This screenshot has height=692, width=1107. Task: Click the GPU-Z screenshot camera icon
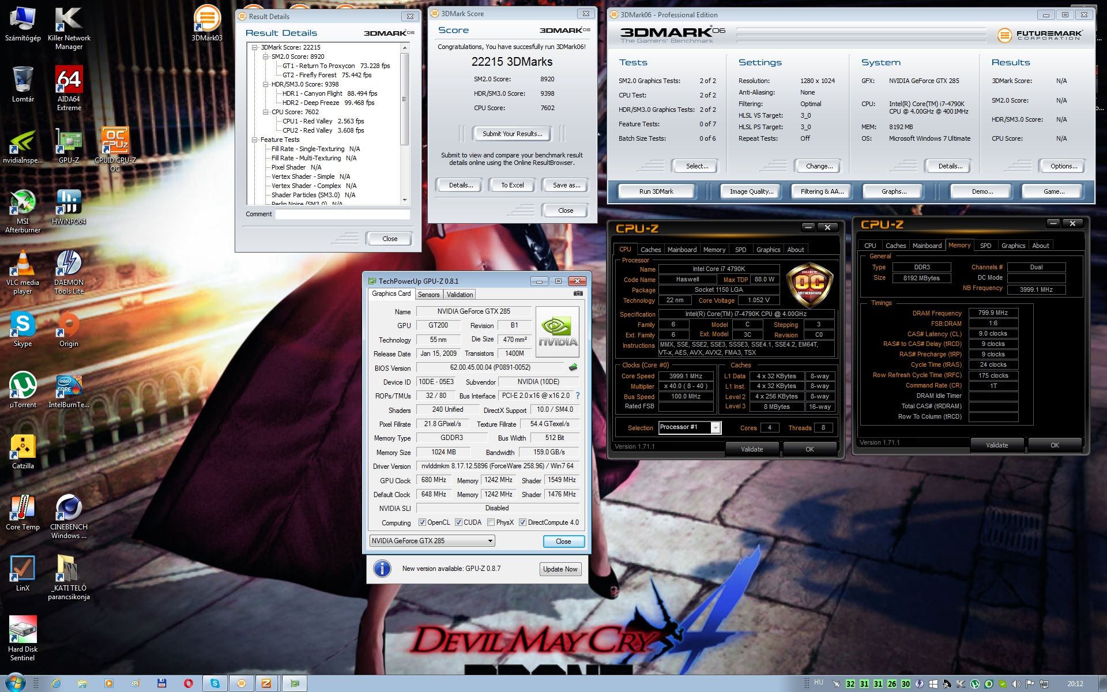[578, 294]
